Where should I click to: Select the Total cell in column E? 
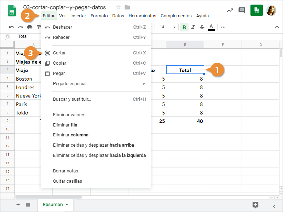(x=185, y=70)
